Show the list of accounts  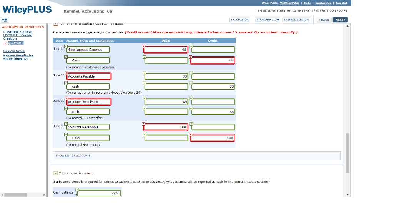tap(73, 156)
